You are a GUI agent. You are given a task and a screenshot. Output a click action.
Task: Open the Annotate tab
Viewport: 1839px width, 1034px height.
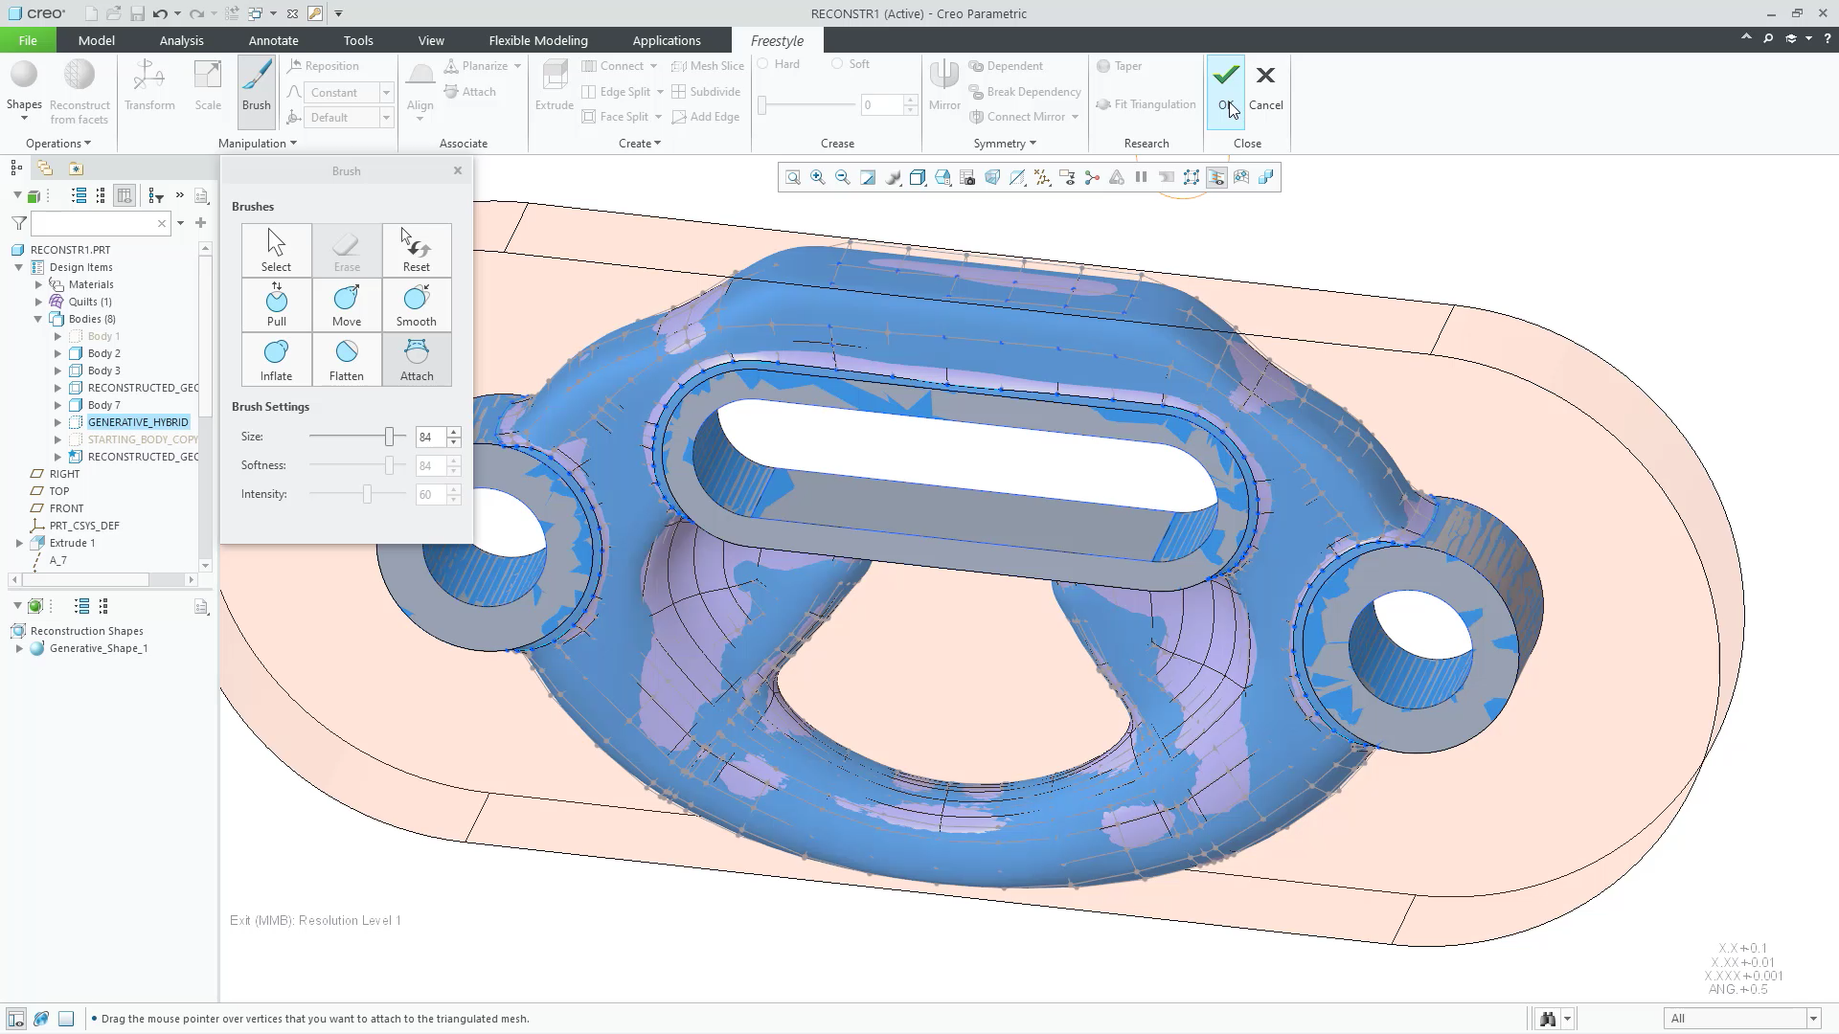273,40
